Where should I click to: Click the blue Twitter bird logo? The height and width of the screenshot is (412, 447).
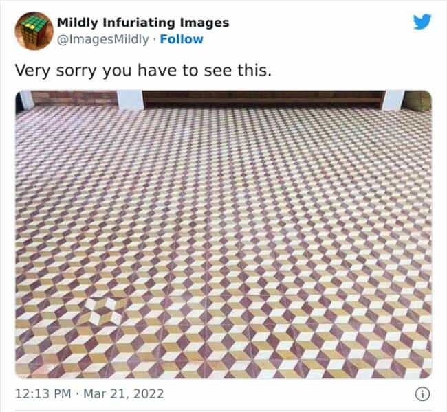422,22
